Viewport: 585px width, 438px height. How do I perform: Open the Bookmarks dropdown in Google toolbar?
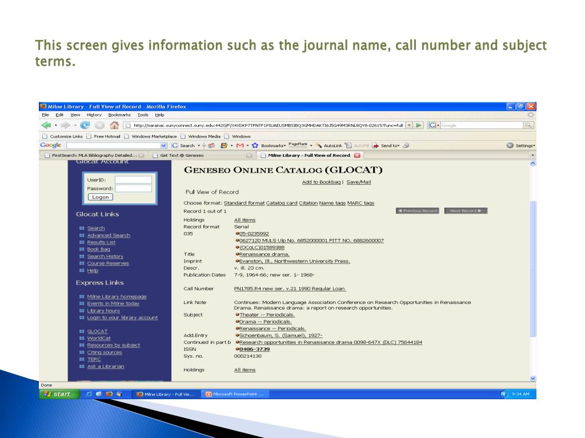click(x=273, y=145)
